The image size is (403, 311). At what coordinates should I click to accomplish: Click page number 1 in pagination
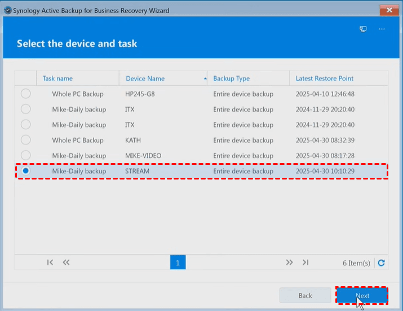click(178, 262)
